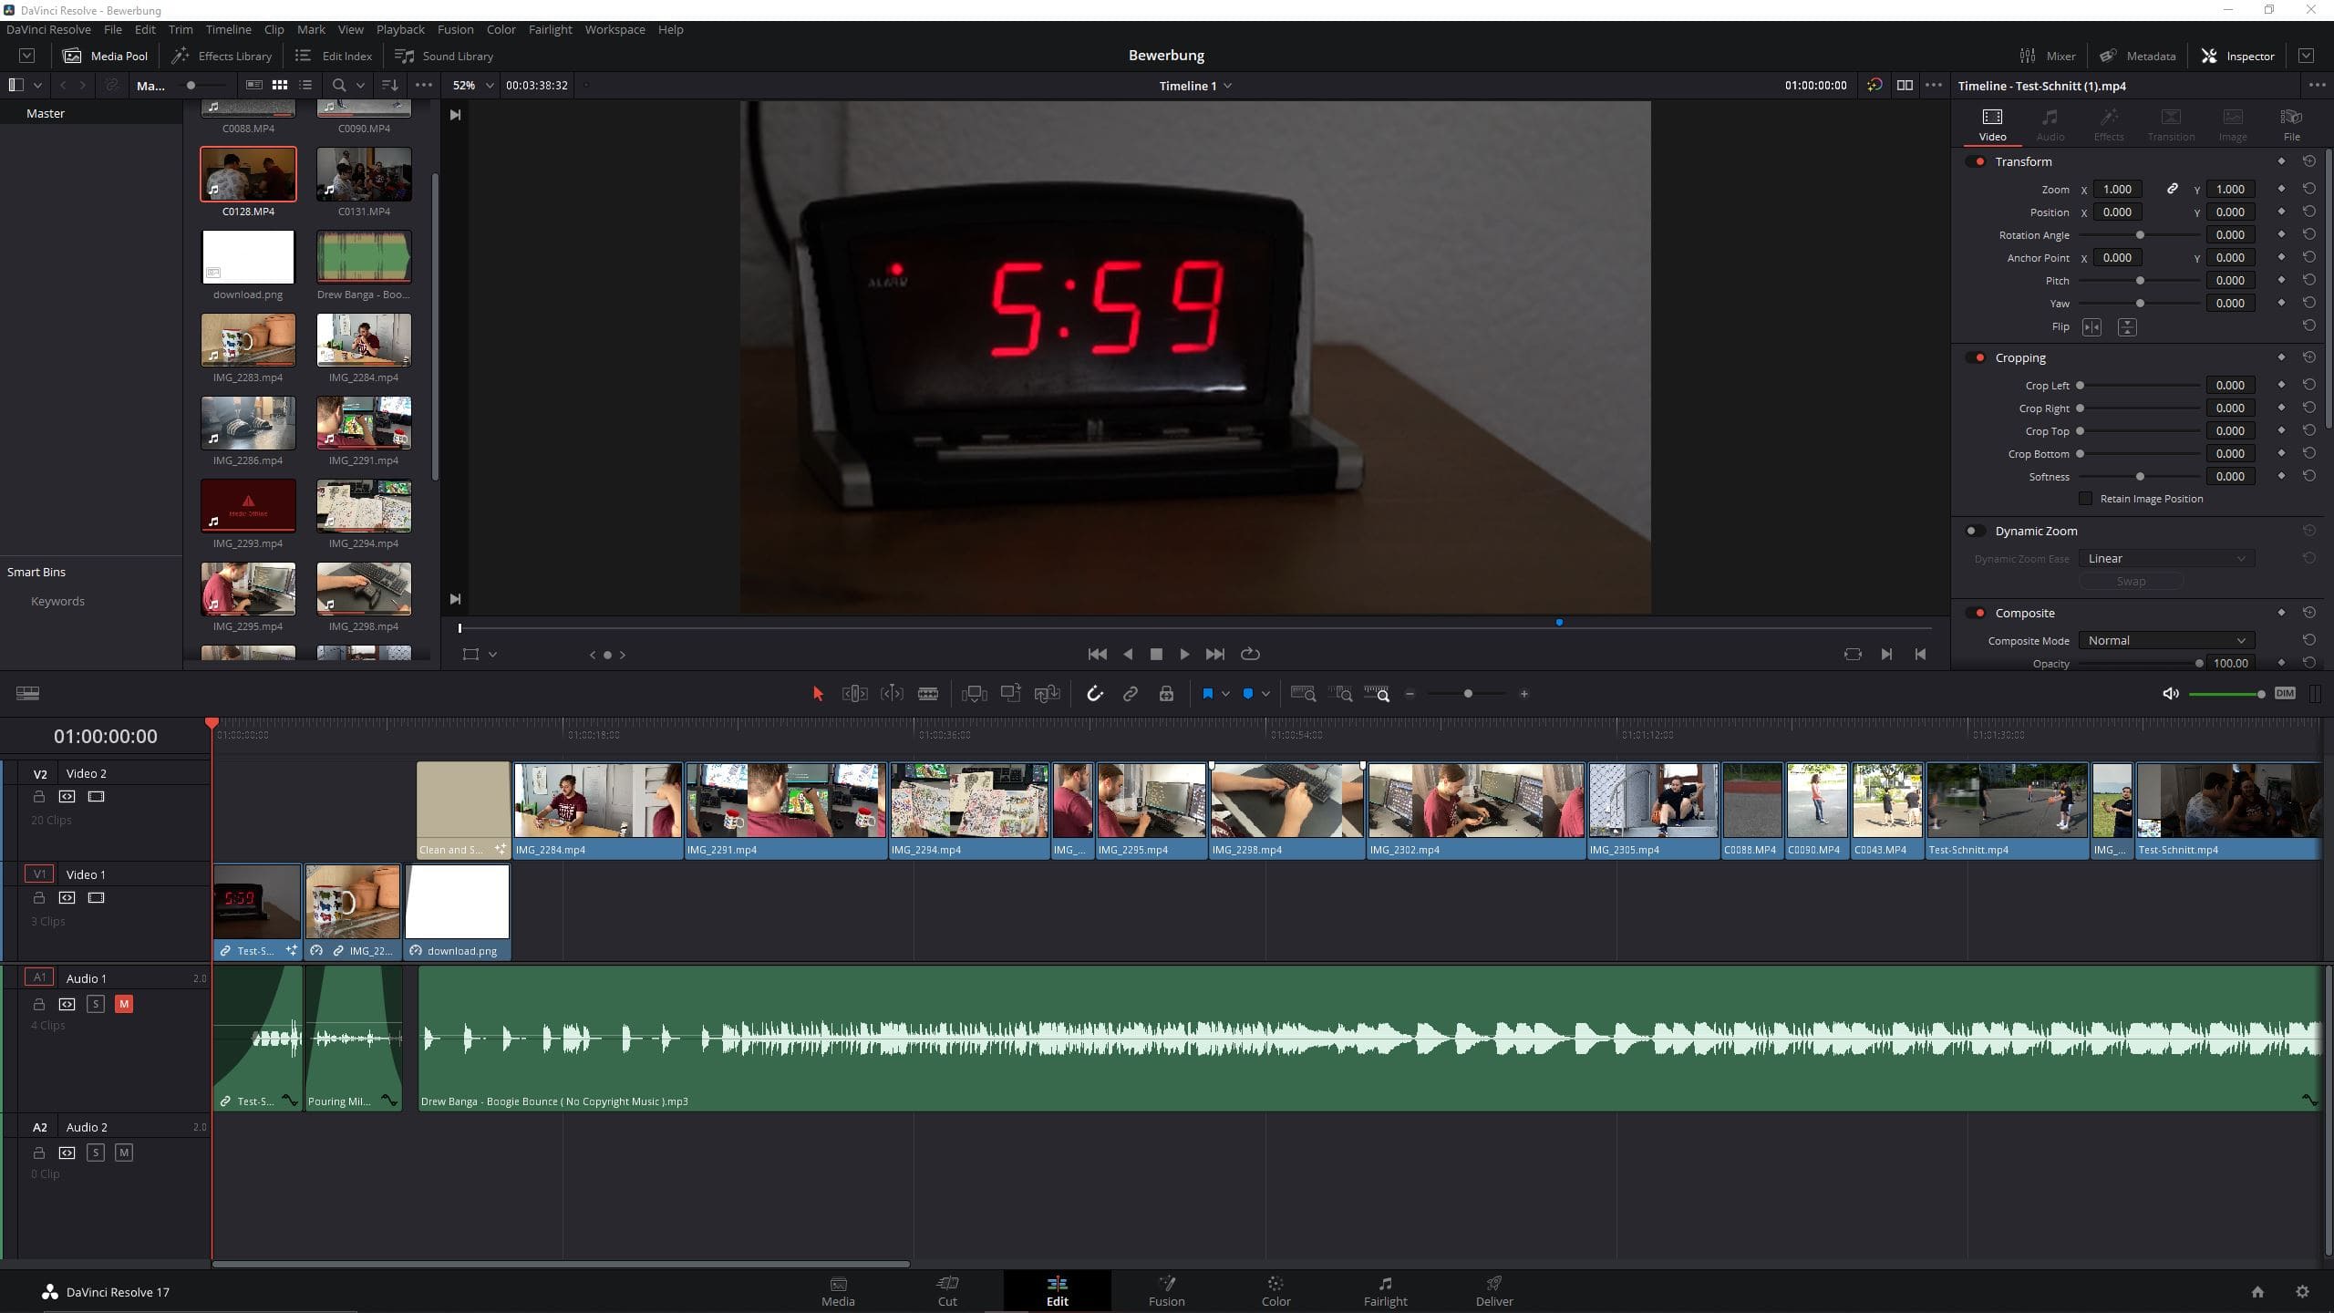Click the blue Marker icon

click(x=1248, y=694)
